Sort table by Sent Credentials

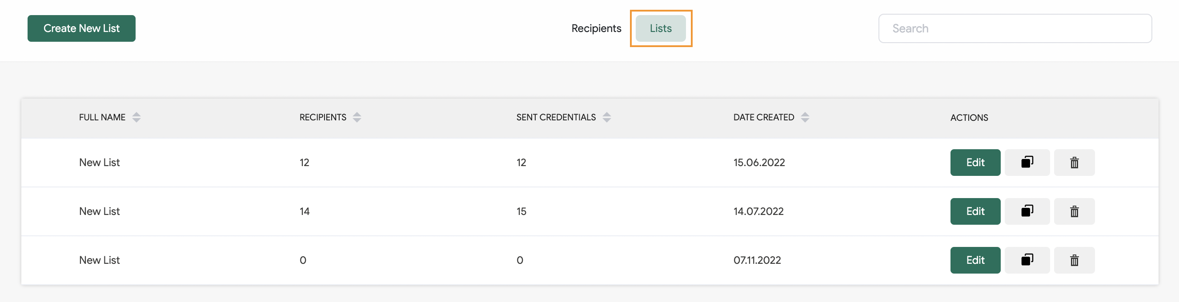(606, 117)
